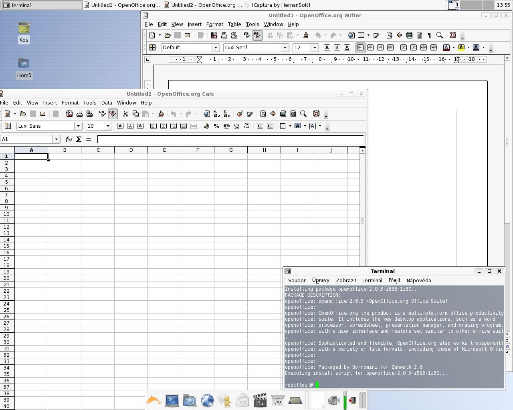Insert chart in Calc toolbar
This screenshot has width=513, height=410.
[240, 114]
